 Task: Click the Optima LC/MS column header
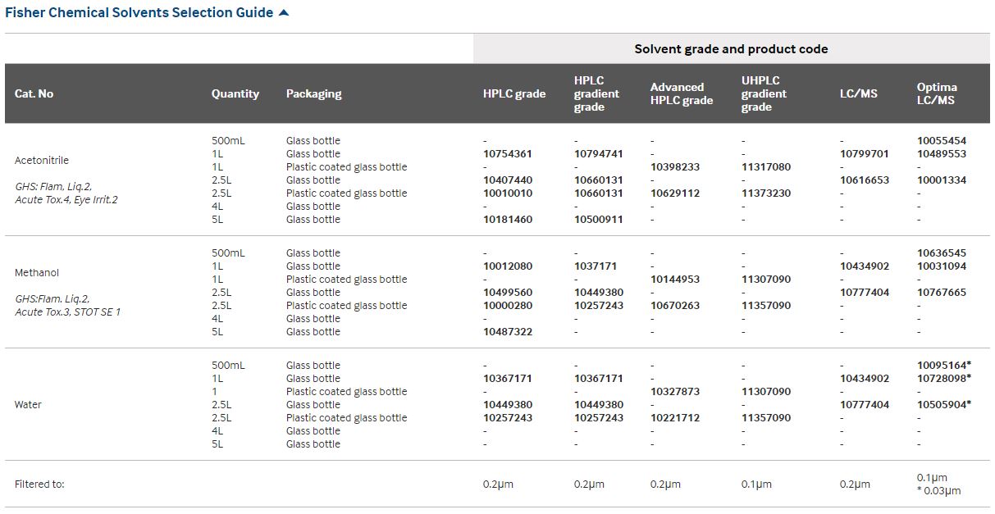[x=936, y=93]
